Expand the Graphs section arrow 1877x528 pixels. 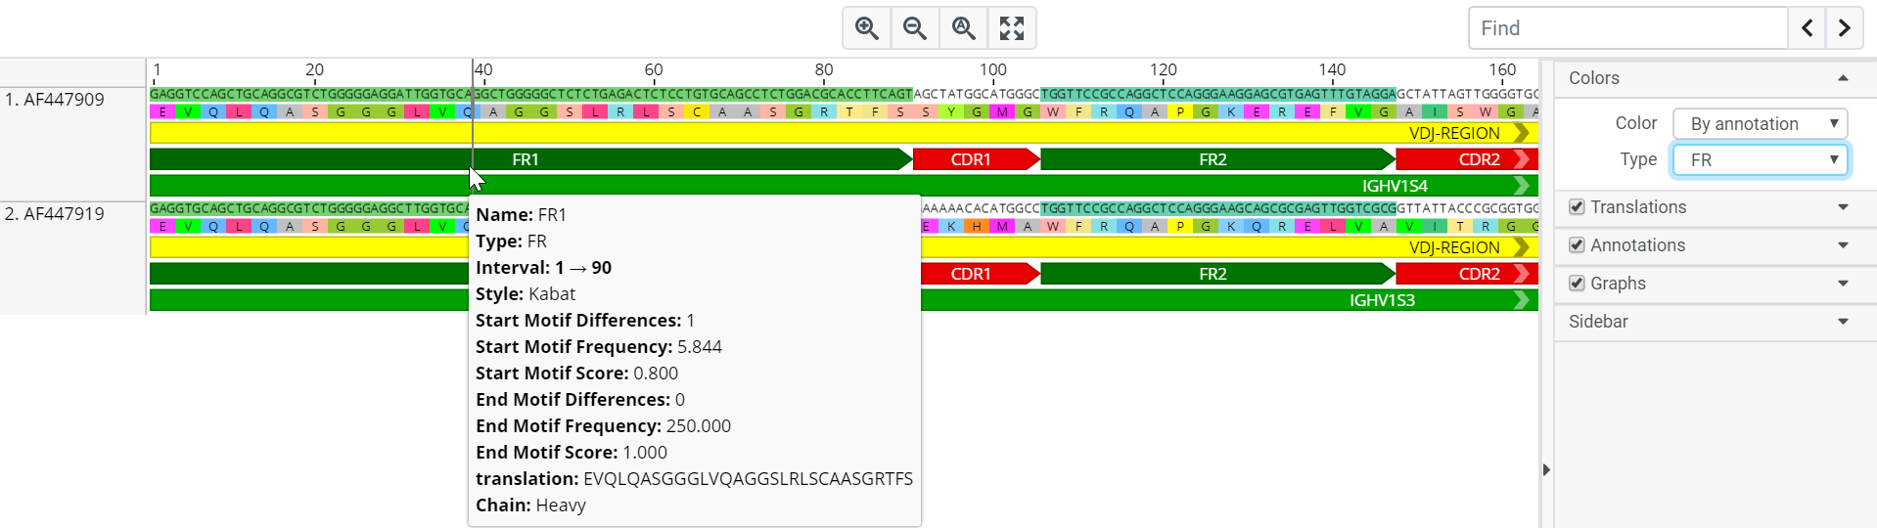pyautogui.click(x=1843, y=284)
